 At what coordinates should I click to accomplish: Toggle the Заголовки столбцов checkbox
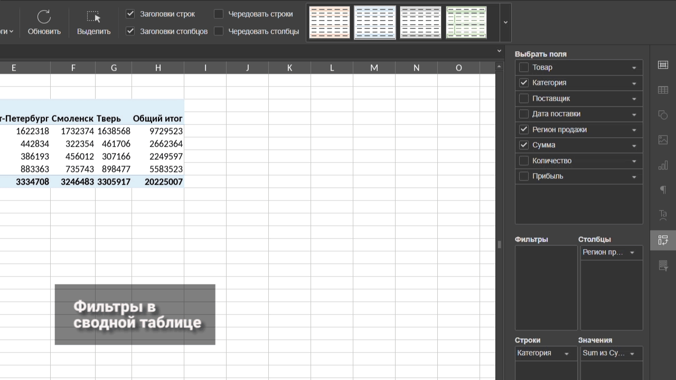point(130,31)
